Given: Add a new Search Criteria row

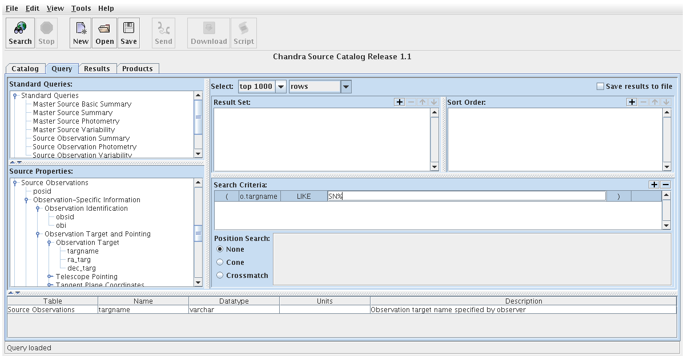Looking at the screenshot, I should [x=654, y=185].
